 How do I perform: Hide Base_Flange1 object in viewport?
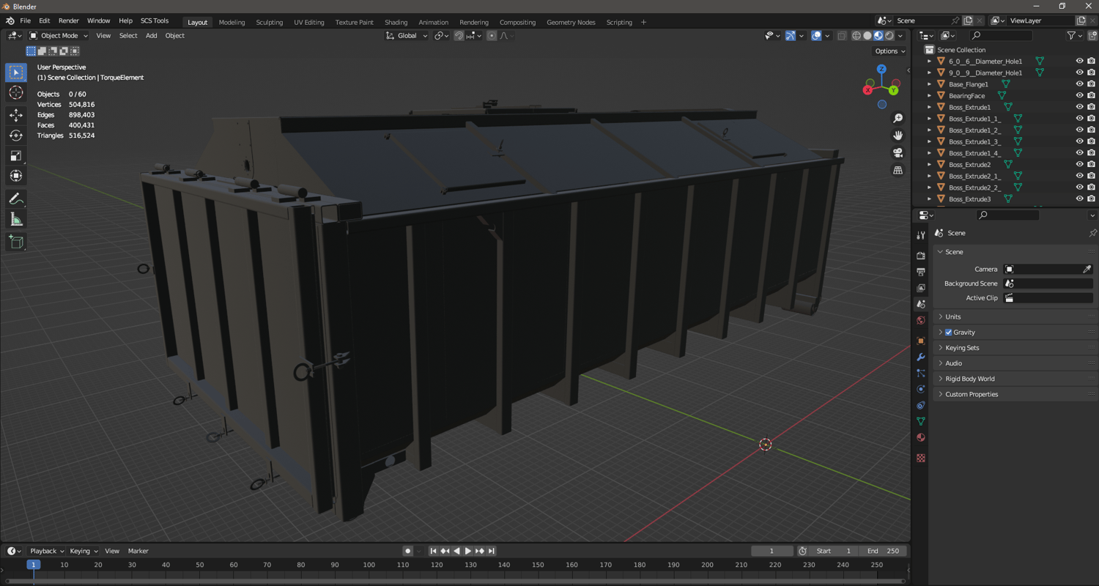click(1079, 84)
